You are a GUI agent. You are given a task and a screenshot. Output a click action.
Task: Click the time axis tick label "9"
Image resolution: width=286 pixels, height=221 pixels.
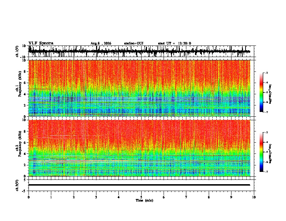click(x=231, y=197)
